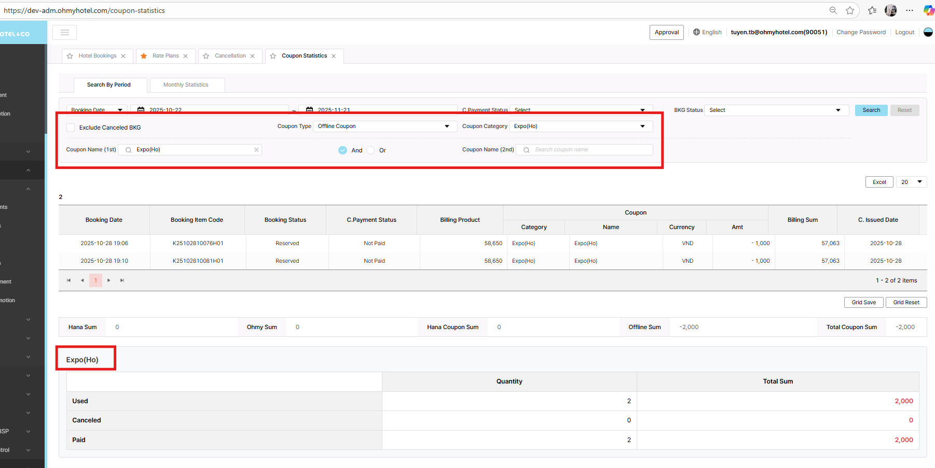This screenshot has height=468, width=935.
Task: Click the hamburger menu toggle icon
Action: click(65, 32)
